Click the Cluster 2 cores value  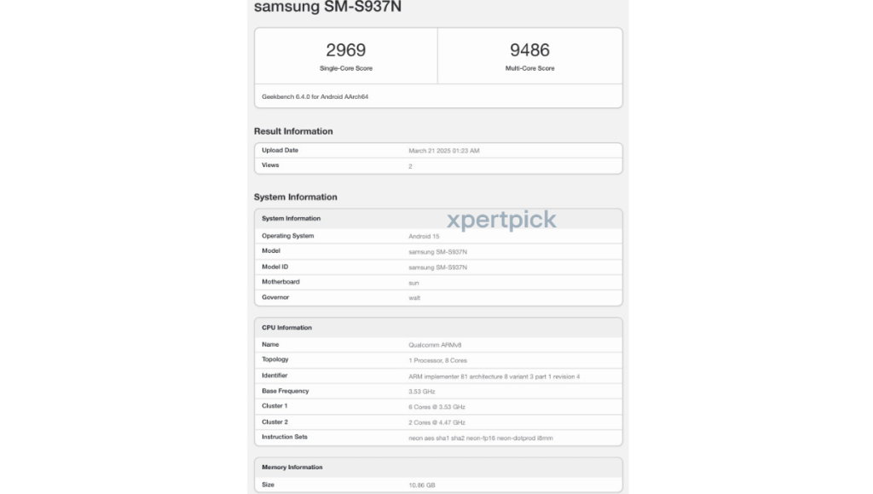click(436, 422)
